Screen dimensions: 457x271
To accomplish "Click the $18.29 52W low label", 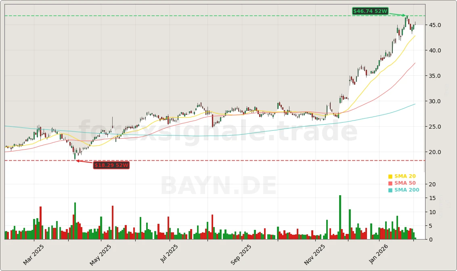I will 111,165.
